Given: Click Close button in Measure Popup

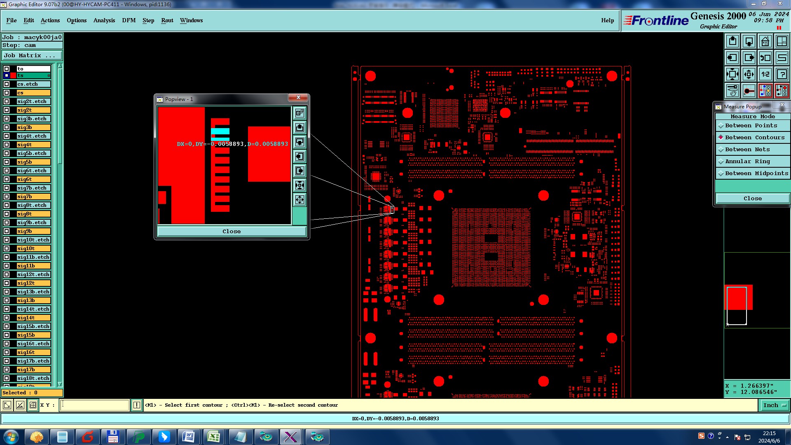Looking at the screenshot, I should [x=752, y=199].
